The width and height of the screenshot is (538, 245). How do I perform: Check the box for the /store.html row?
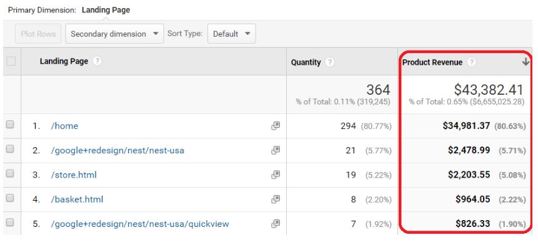point(10,173)
